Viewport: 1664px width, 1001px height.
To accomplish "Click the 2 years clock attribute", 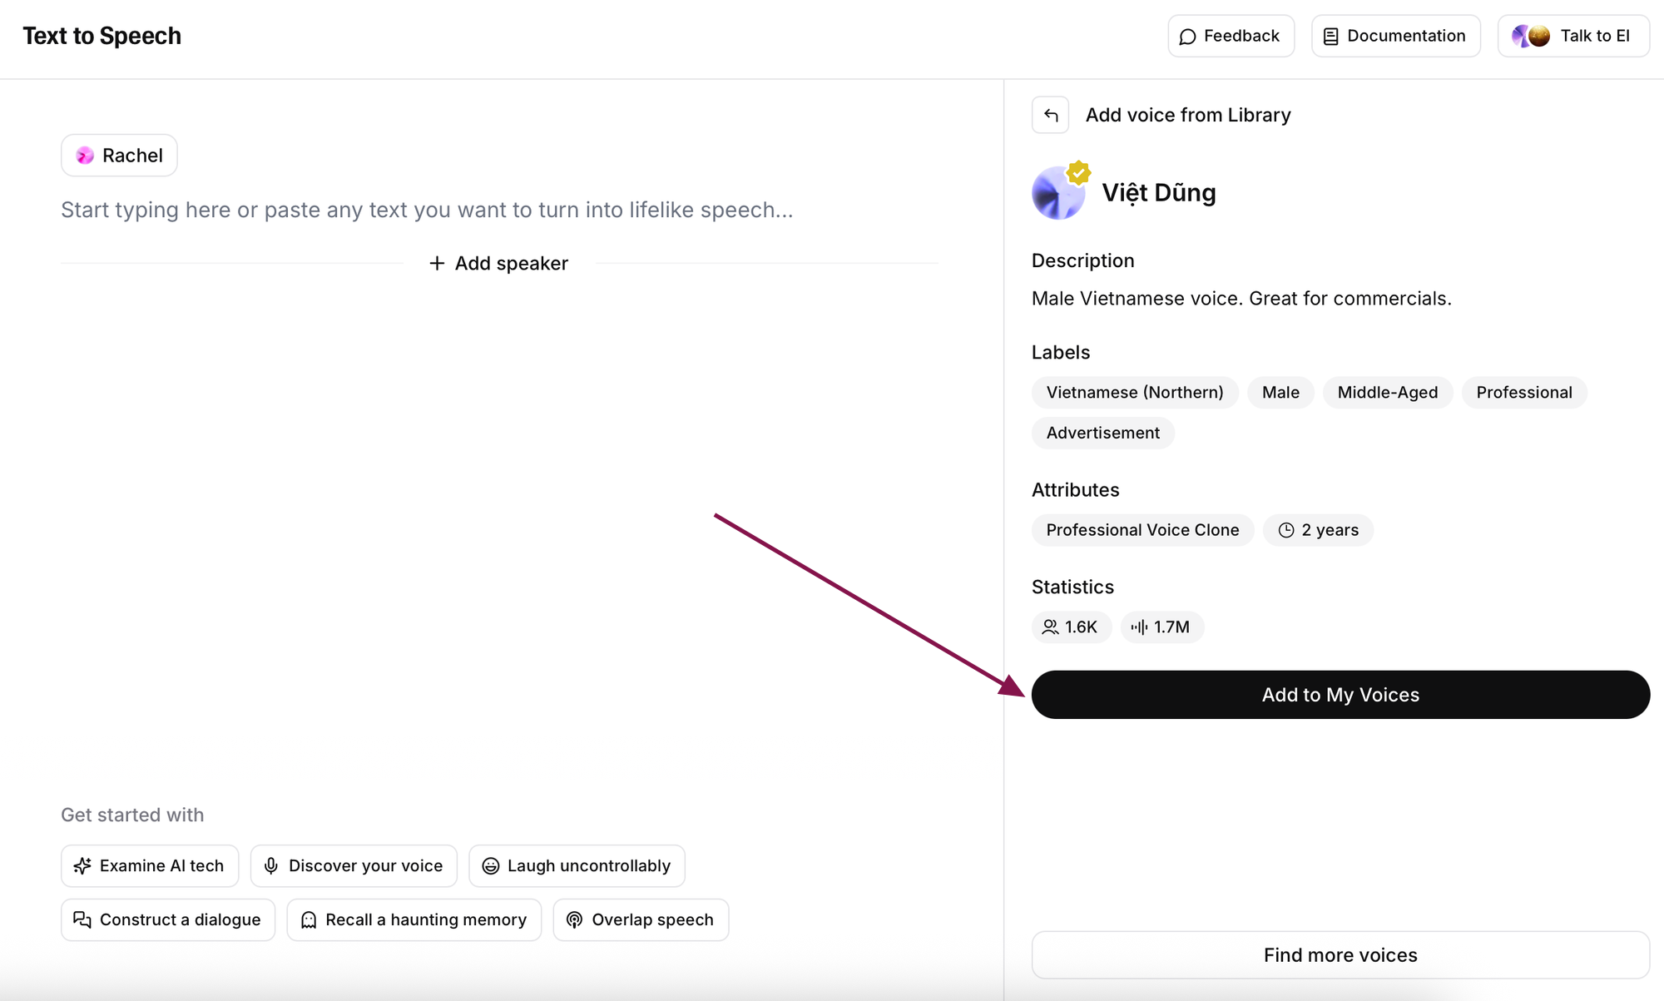I will click(1318, 530).
